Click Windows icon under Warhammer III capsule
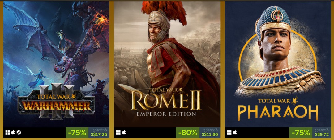Image resolution: width=334 pixels, height=140 pixels. (7, 133)
